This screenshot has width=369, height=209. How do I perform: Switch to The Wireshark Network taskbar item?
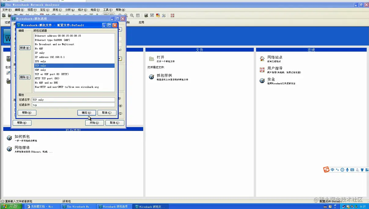tap(79, 207)
